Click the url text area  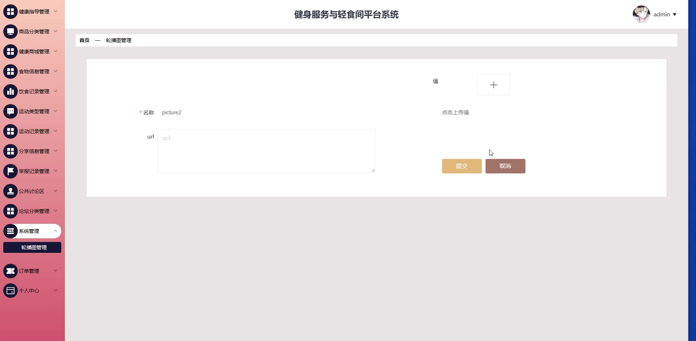pos(266,151)
